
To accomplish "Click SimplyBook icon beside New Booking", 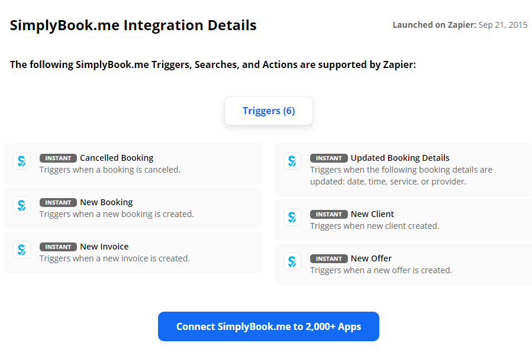I will (x=22, y=205).
